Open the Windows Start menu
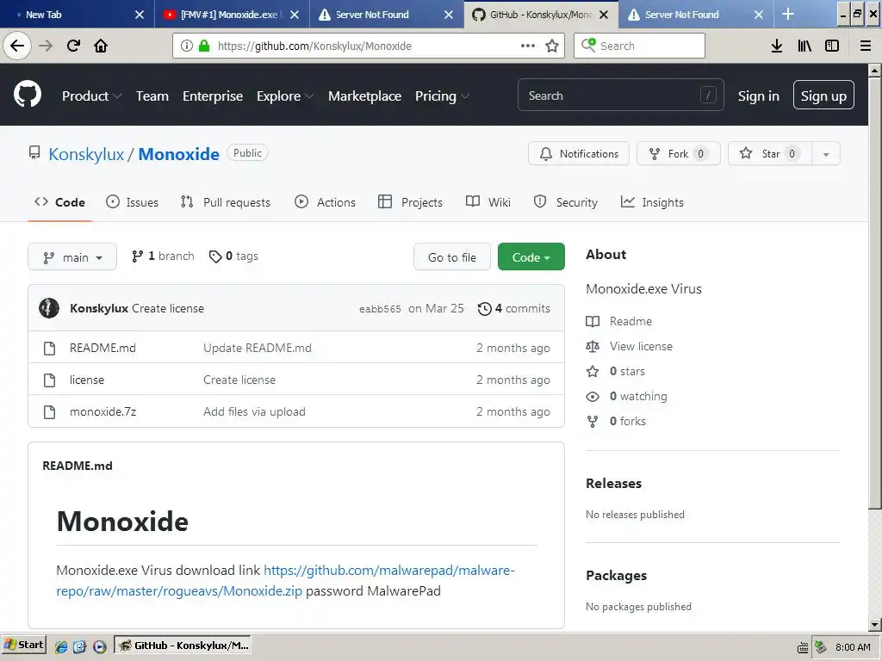The image size is (882, 661). click(x=23, y=645)
